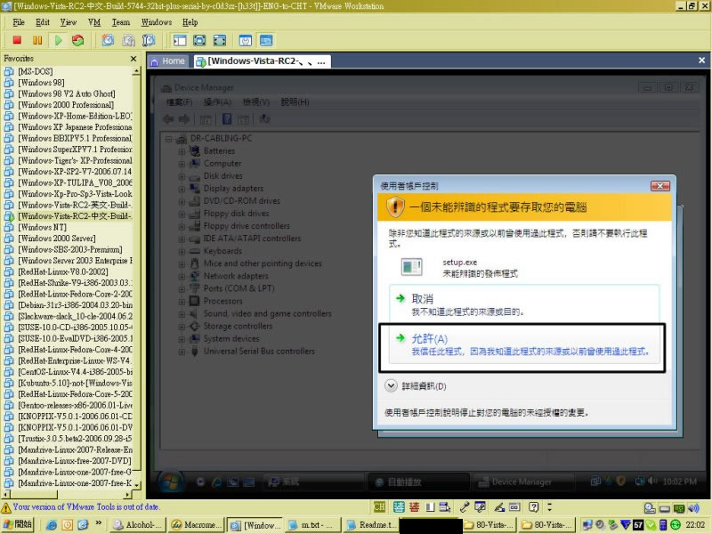Screen dimensions: 712x534
Task: Open Macromedia taskbar button on host
Action: click(196, 524)
